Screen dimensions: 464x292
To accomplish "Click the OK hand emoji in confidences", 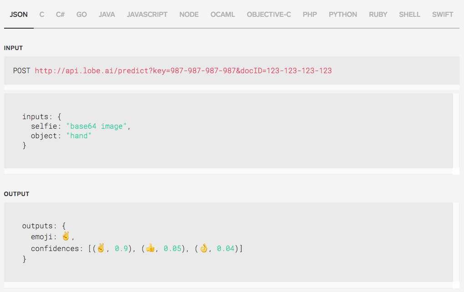I will 203,248.
